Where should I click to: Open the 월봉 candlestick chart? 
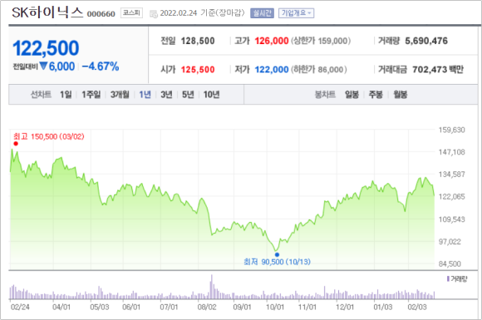pos(401,95)
